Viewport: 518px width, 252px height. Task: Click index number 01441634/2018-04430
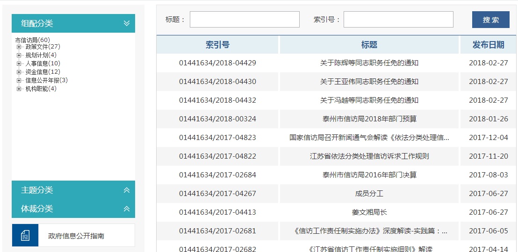[x=218, y=82]
